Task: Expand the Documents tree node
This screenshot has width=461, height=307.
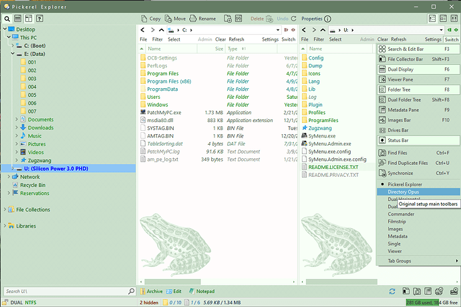Action: [17, 119]
